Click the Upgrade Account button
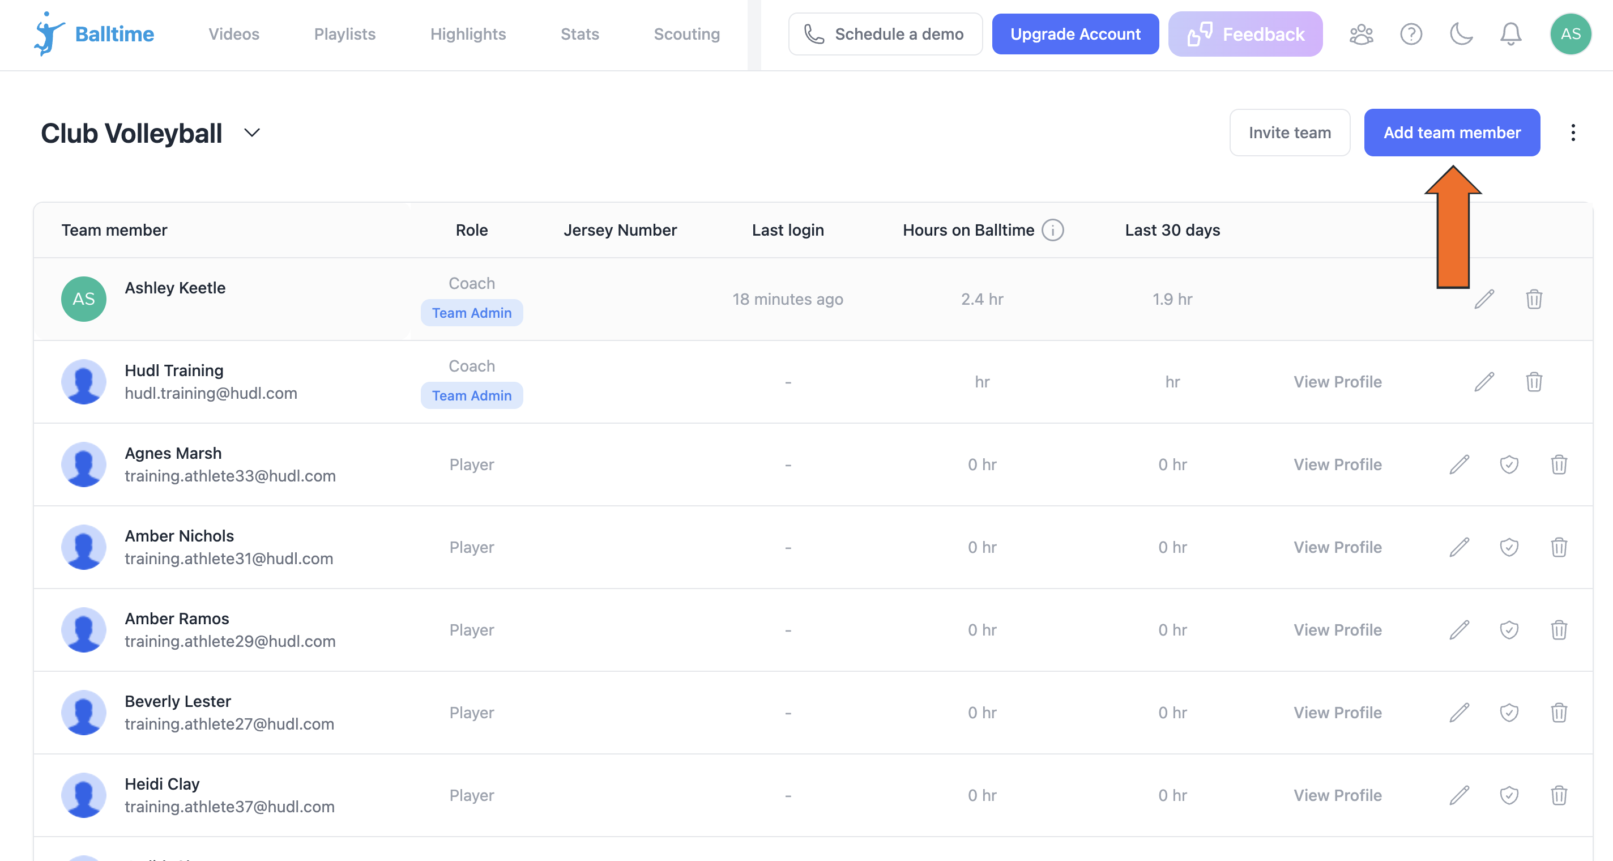This screenshot has height=861, width=1613. point(1075,34)
